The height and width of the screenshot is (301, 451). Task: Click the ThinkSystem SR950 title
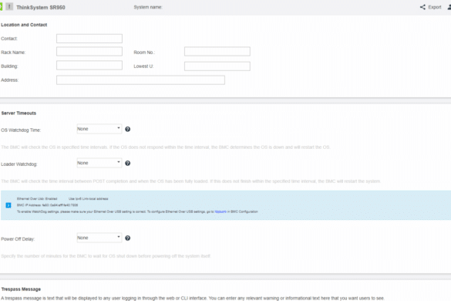(x=41, y=8)
